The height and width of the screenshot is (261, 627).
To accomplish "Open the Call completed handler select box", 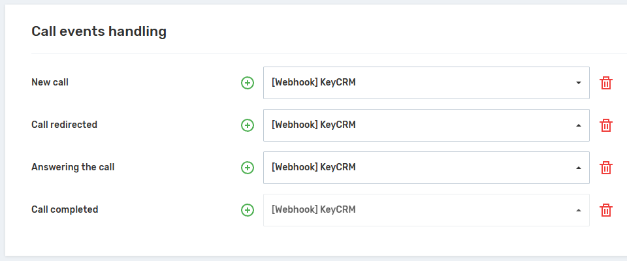I will pyautogui.click(x=418, y=210).
